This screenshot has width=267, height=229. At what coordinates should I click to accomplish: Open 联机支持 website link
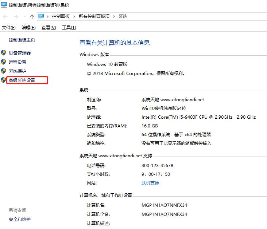click(x=150, y=183)
